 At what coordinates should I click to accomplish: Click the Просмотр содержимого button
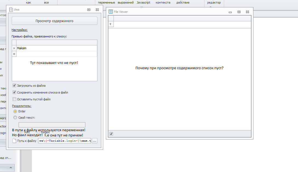tap(54, 21)
